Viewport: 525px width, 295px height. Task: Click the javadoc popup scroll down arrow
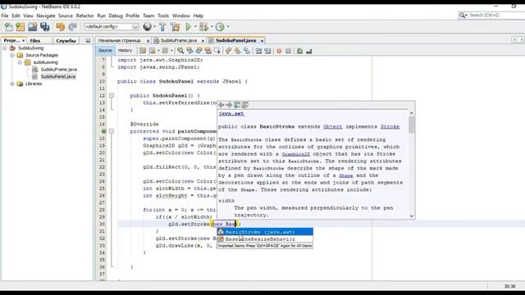coord(412,216)
